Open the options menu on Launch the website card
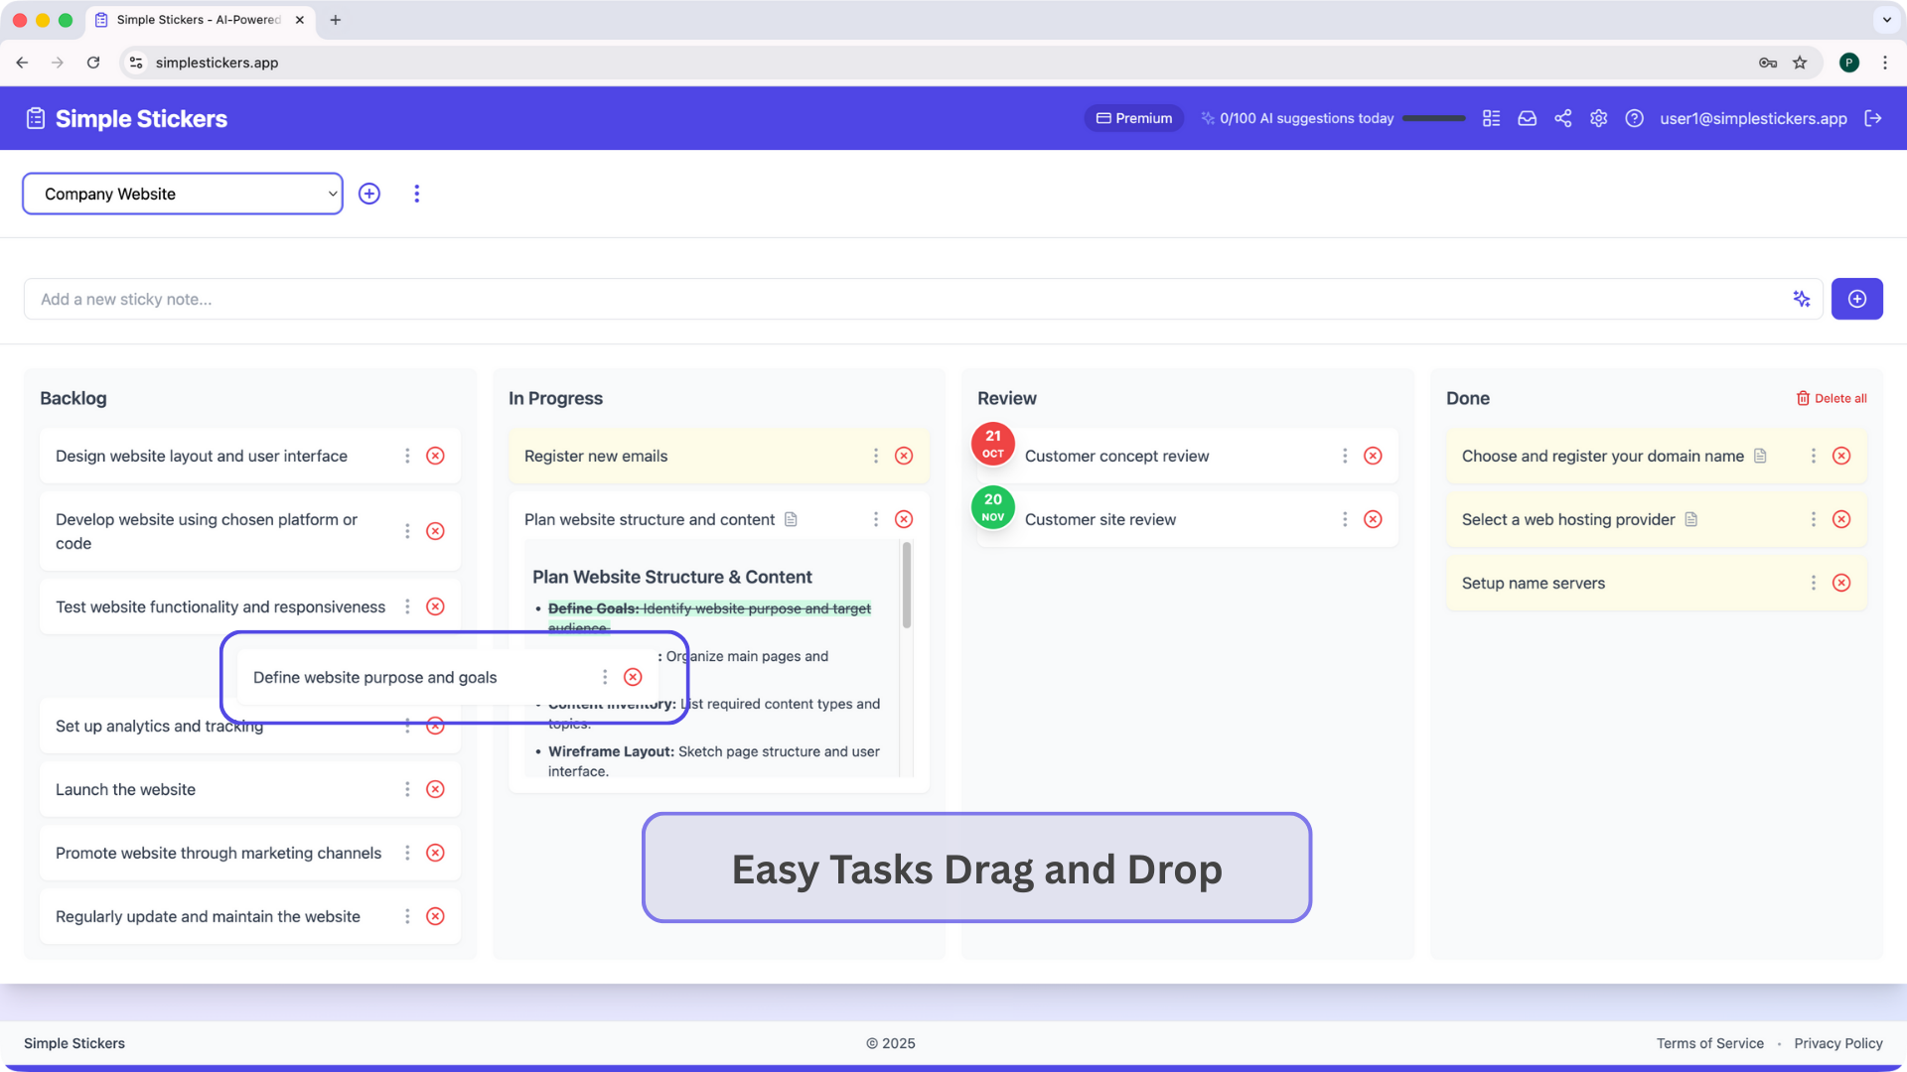The width and height of the screenshot is (1907, 1072). tap(406, 789)
